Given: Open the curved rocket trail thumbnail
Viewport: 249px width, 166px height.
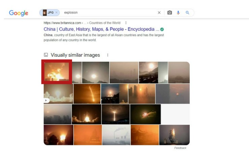Looking at the screenshot, I should click(87, 94).
